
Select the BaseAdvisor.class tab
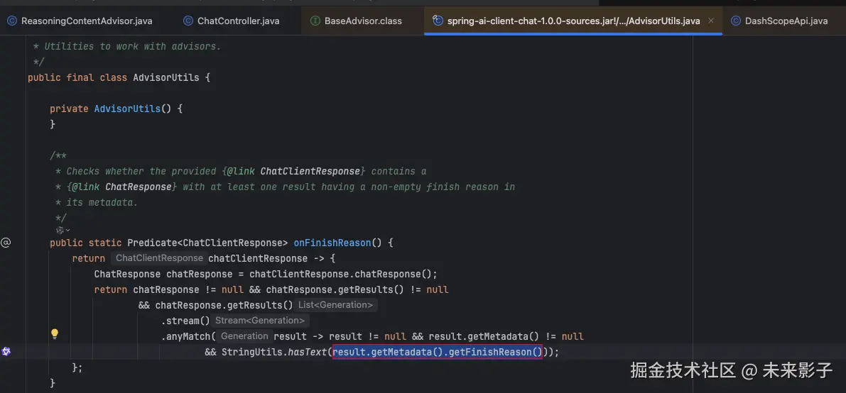356,21
